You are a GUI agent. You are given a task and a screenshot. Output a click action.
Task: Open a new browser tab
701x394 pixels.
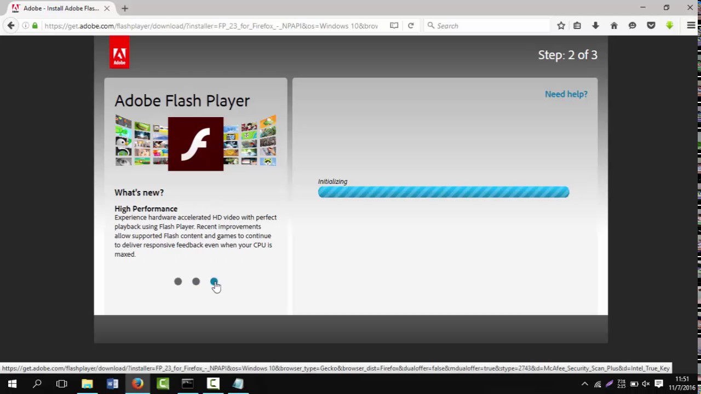pos(125,8)
